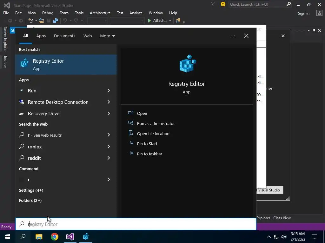Click the magnifier icon beside roblox

point(22,146)
